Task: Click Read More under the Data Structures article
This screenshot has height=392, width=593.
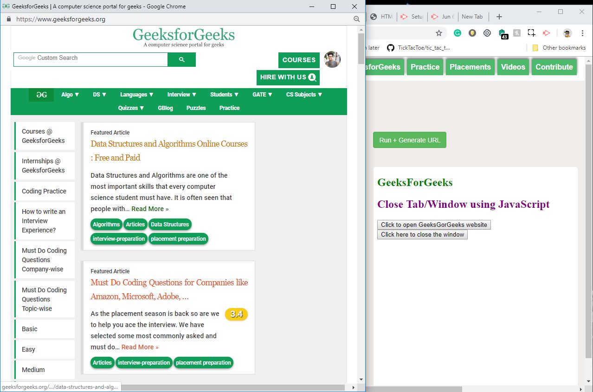Action: [150, 209]
